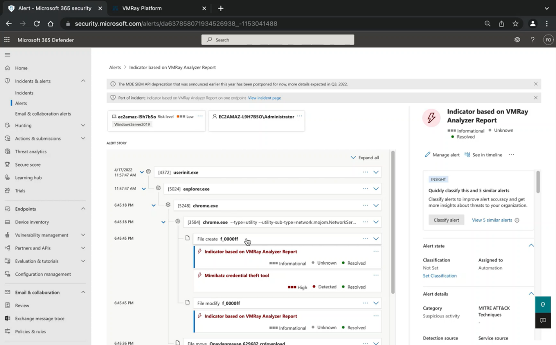Screen dimensions: 556x345
Task: Click See in timeline
Action: [483, 155]
